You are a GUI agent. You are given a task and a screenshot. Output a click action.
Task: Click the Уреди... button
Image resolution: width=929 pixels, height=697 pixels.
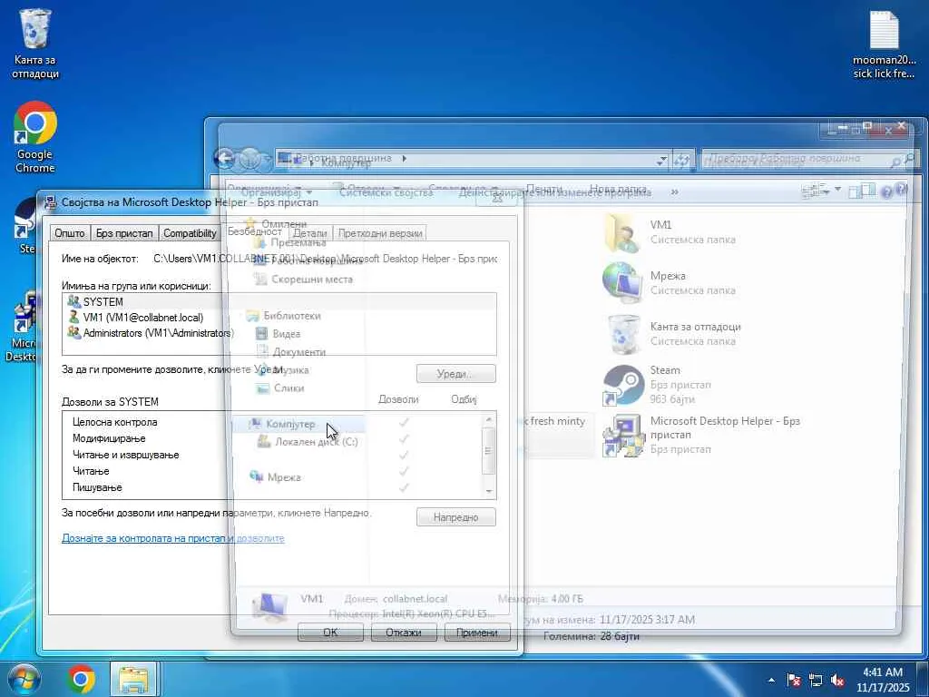[455, 374]
